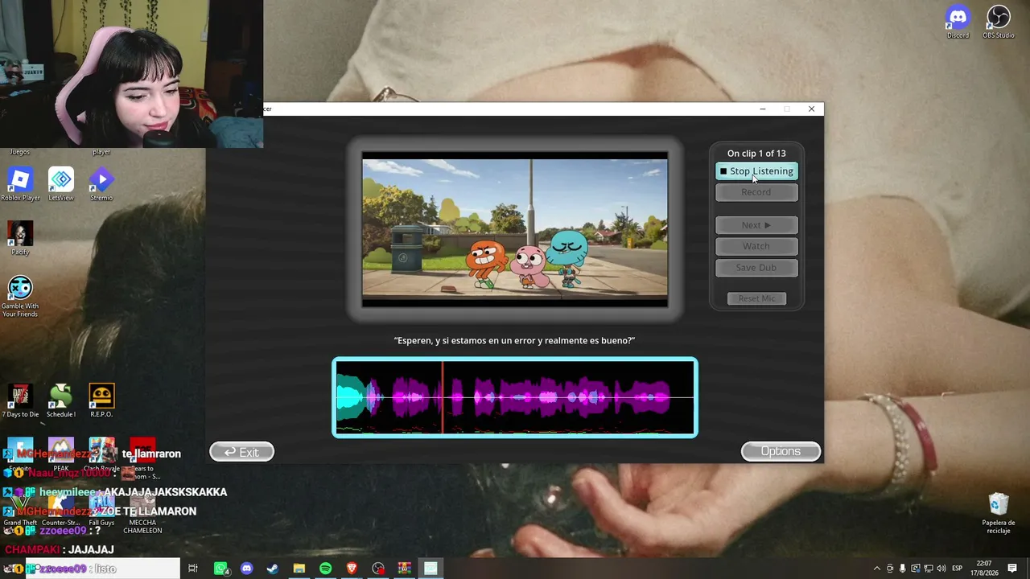
Task: Select the Schedule I desktop icon
Action: pos(61,400)
